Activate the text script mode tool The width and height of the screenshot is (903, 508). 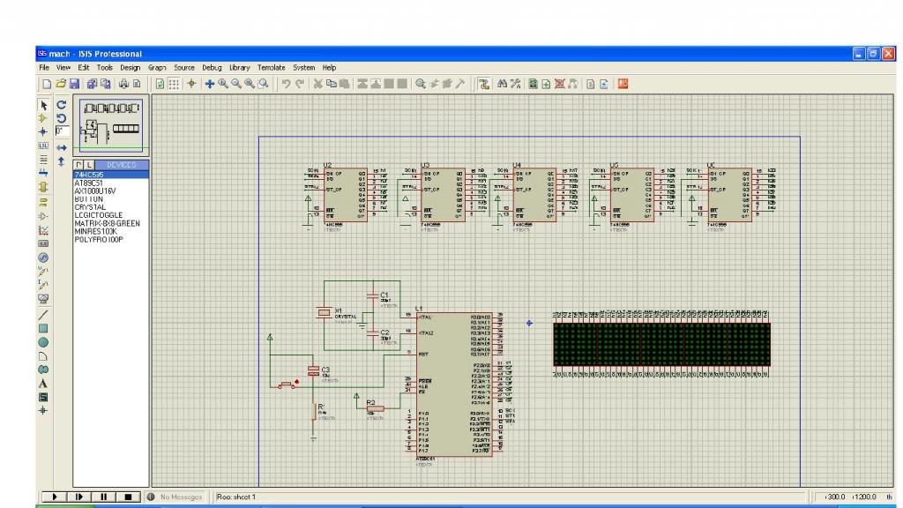point(43,160)
